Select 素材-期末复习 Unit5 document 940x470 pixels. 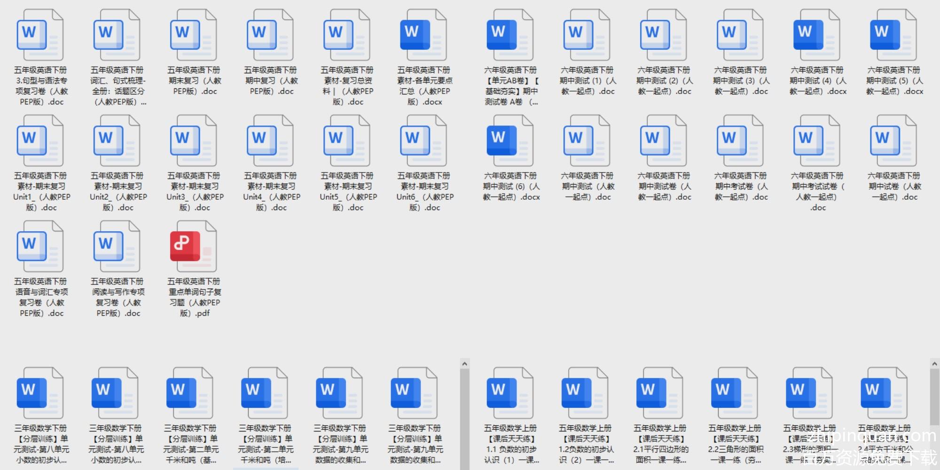347,164
